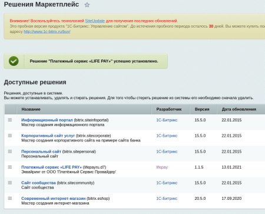Open 1С-Битрикс developer link for Информационный портал
The image size is (265, 214).
coord(167,120)
